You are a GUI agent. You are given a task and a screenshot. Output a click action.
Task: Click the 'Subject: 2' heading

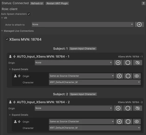click(x=61, y=94)
